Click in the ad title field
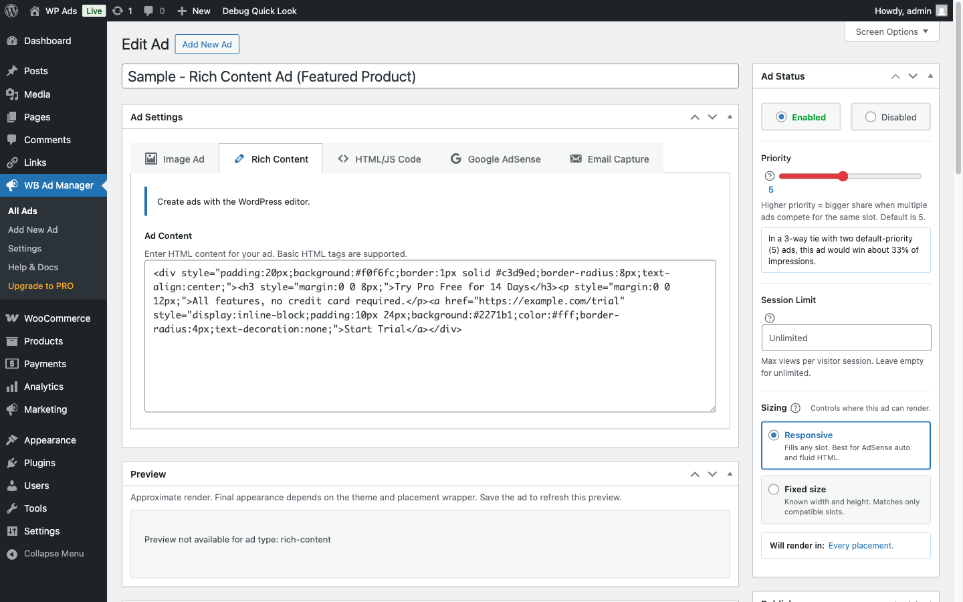 click(430, 76)
